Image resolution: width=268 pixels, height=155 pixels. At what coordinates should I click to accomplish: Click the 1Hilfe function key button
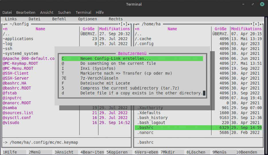(14, 152)
